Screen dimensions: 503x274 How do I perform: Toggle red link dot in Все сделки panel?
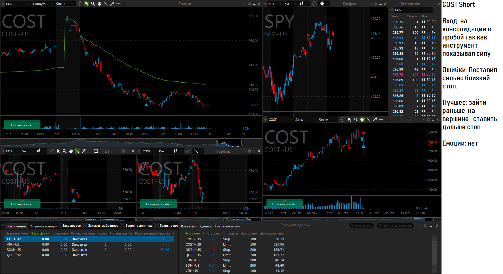pyautogui.click(x=392, y=10)
